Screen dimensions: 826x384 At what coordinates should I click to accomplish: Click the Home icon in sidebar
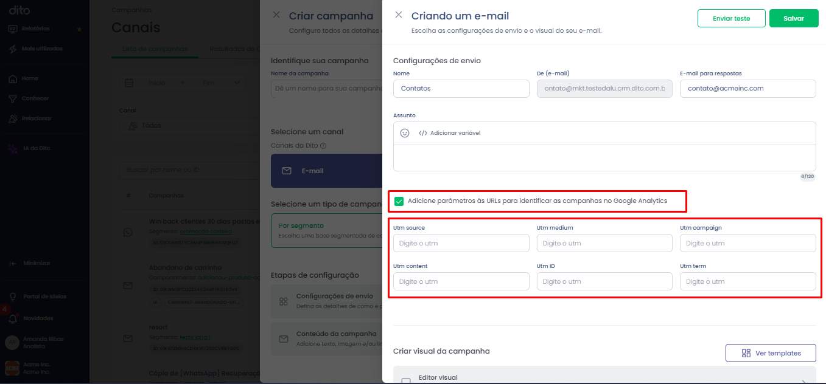pos(12,78)
